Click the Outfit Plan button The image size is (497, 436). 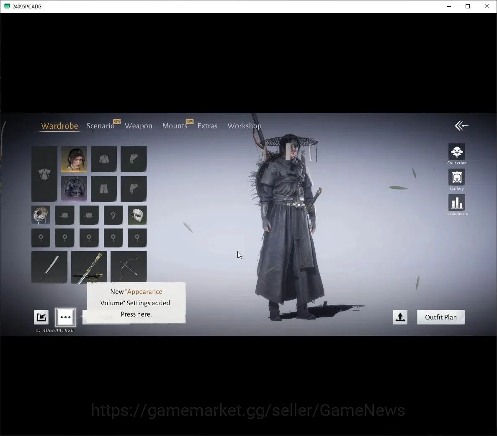point(441,317)
